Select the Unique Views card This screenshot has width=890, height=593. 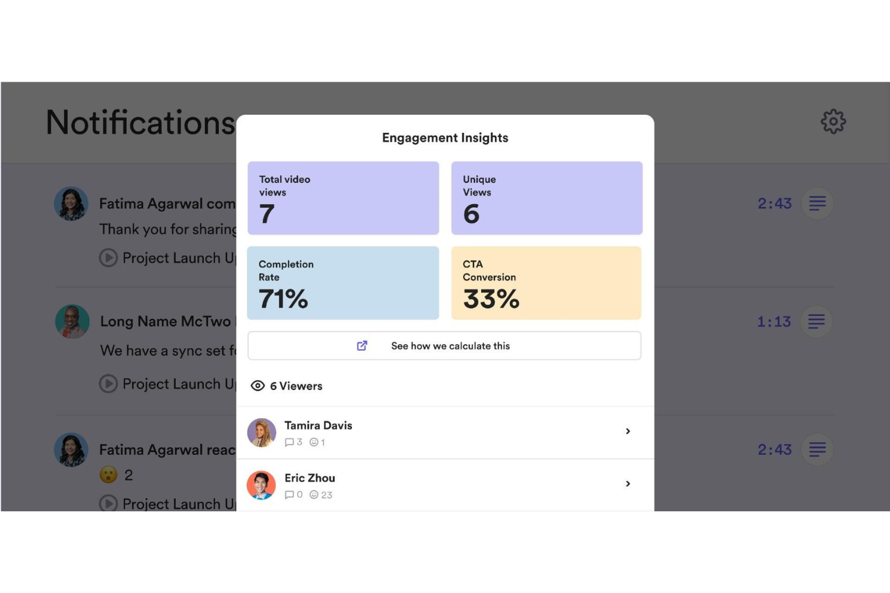coord(547,198)
